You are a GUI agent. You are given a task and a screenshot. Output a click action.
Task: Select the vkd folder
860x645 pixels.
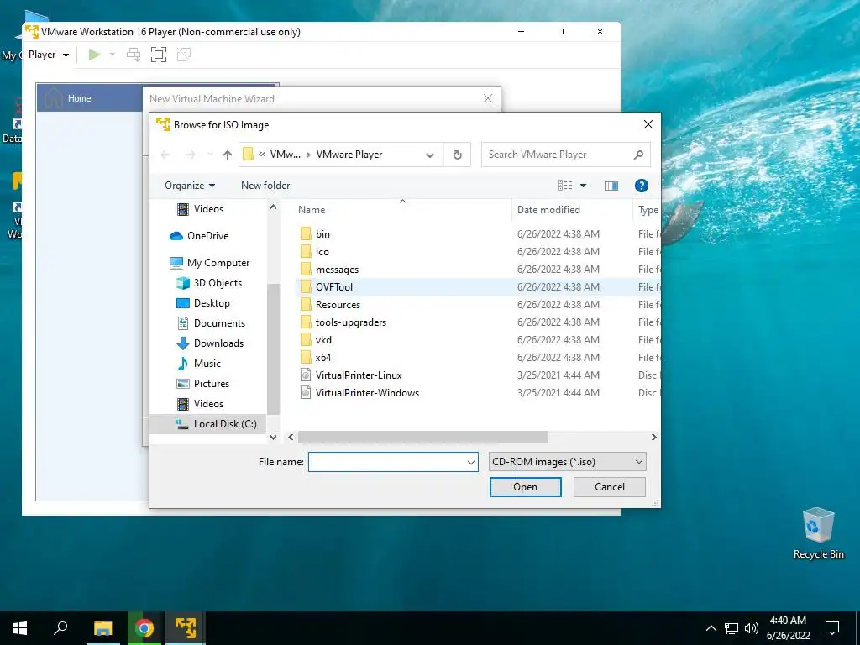(x=323, y=339)
